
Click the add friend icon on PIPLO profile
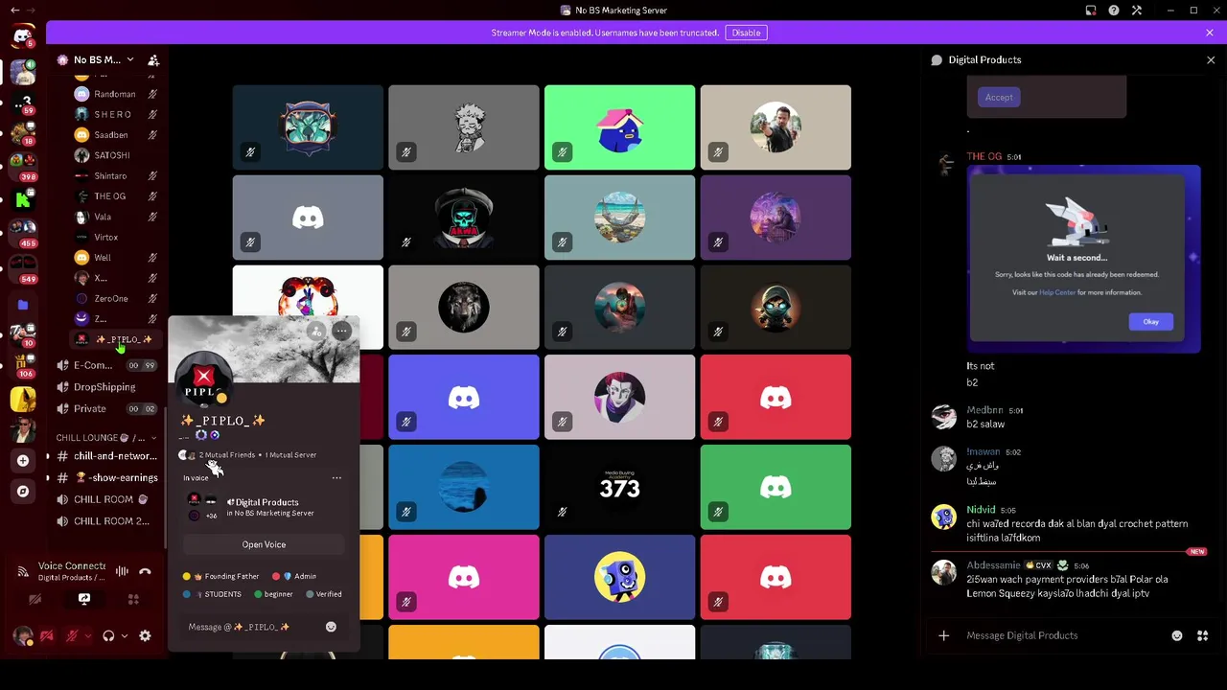pyautogui.click(x=316, y=332)
